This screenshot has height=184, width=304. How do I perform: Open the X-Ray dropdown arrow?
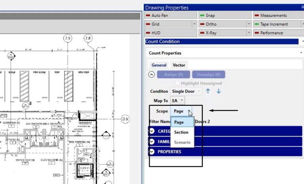249,33
